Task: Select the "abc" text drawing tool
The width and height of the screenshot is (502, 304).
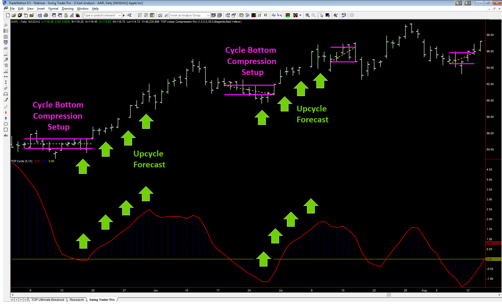Action: point(6,135)
